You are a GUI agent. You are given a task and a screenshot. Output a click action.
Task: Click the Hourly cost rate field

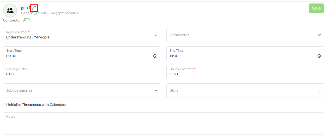pyautogui.click(x=245, y=72)
